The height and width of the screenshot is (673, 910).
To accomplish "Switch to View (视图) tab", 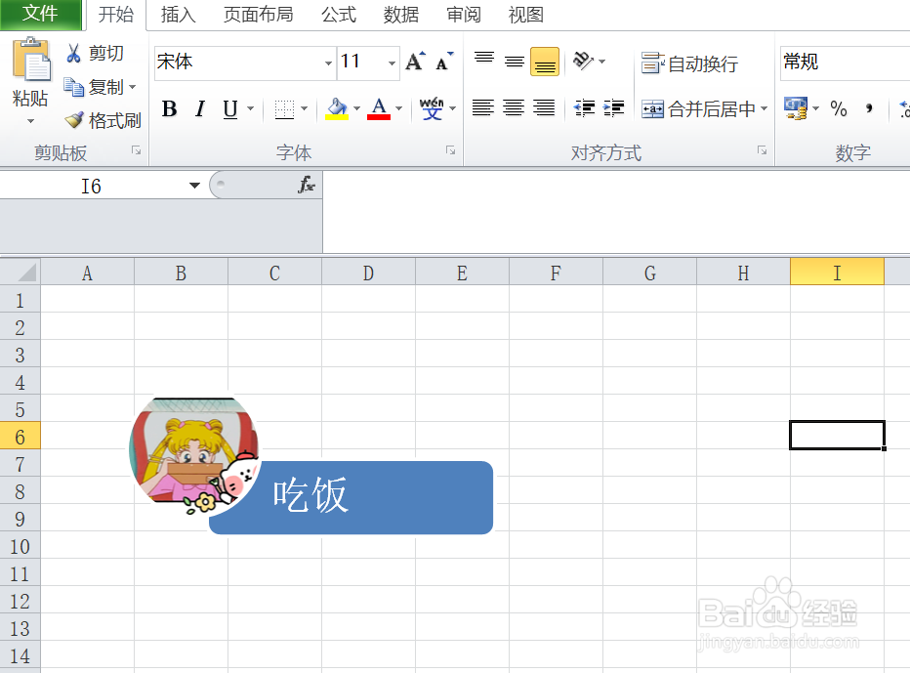I will point(526,15).
